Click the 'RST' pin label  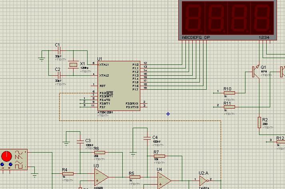coord(102,86)
